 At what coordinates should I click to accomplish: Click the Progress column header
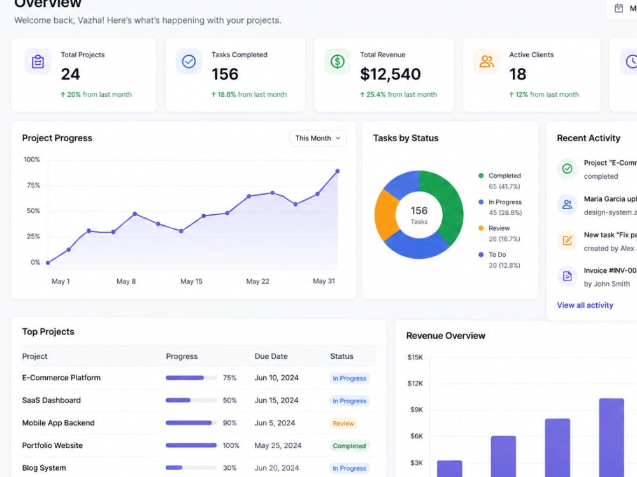point(182,357)
